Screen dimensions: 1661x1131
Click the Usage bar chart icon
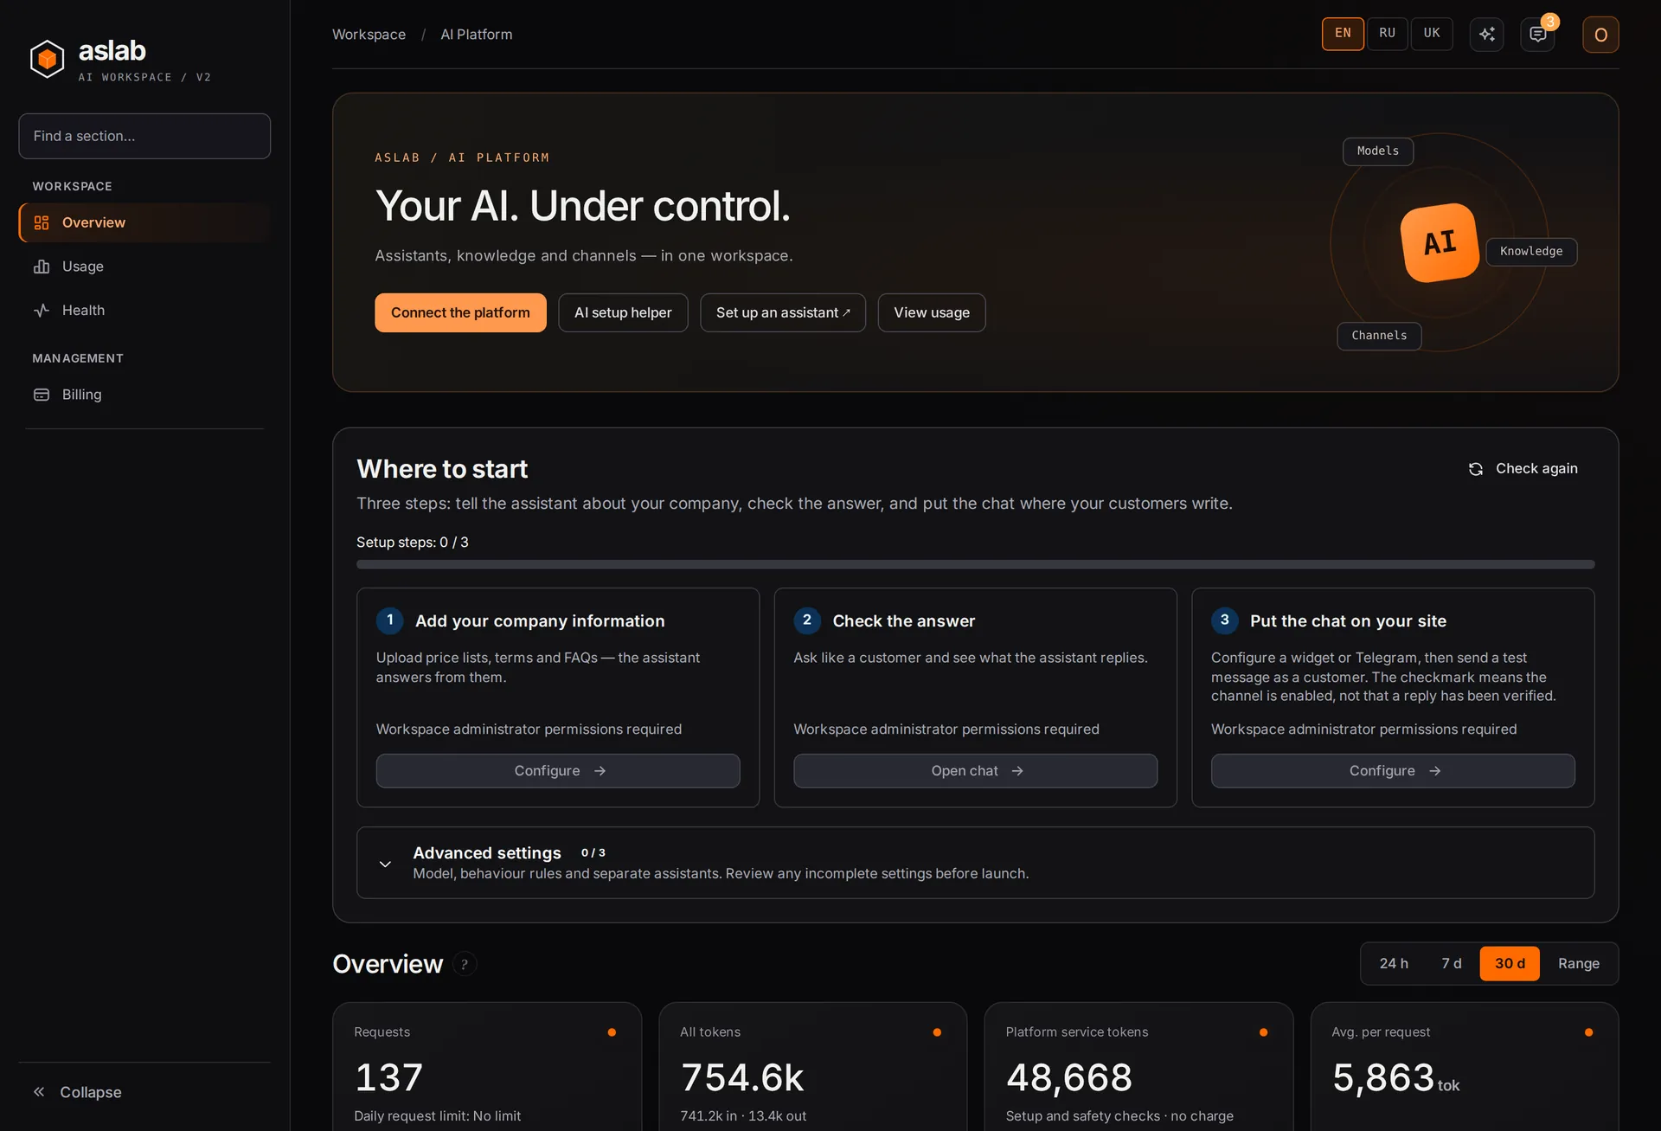pos(42,267)
